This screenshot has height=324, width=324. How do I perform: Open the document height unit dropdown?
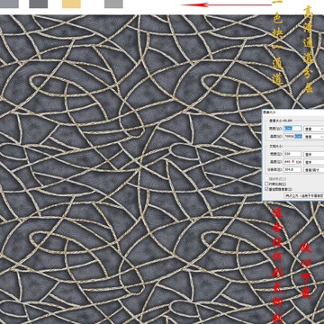tap(314, 162)
